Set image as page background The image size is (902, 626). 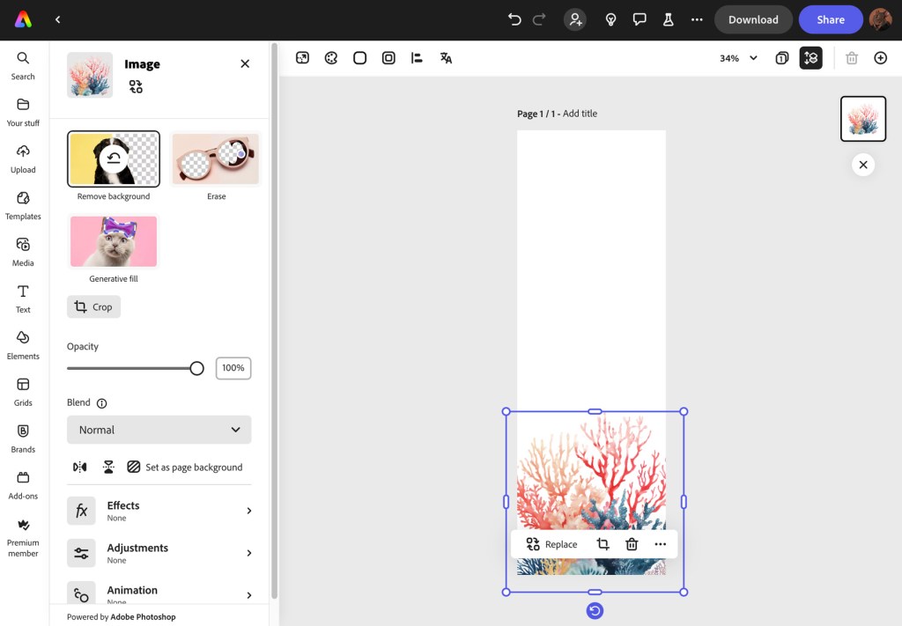click(x=184, y=467)
